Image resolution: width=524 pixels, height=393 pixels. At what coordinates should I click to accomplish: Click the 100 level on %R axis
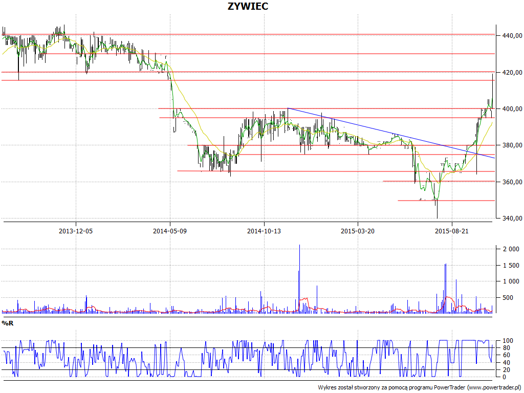(508, 341)
